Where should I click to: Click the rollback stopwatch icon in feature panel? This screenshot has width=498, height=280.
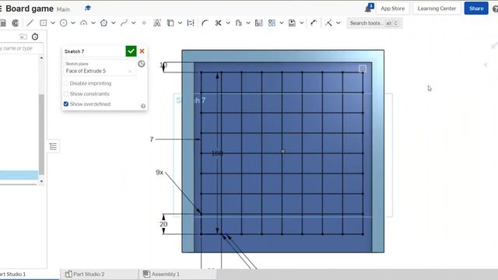tap(35, 37)
